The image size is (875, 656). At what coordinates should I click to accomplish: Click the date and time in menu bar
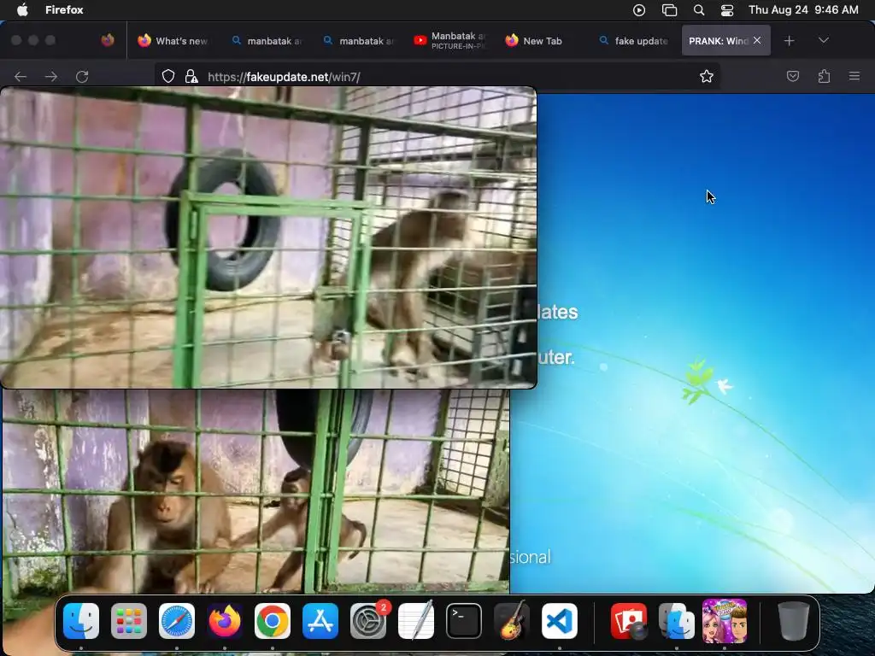point(803,10)
